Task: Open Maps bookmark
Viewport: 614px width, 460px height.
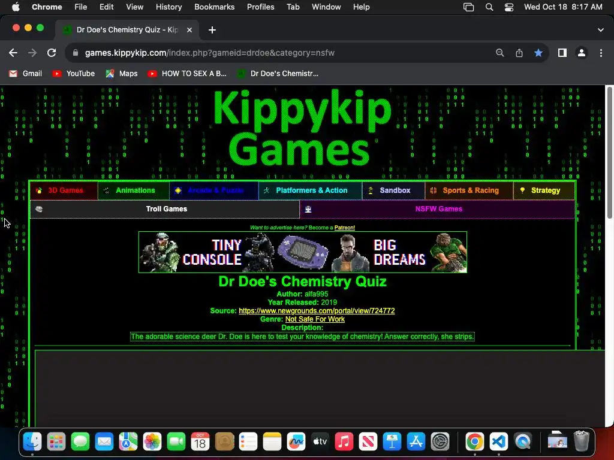Action: click(122, 74)
